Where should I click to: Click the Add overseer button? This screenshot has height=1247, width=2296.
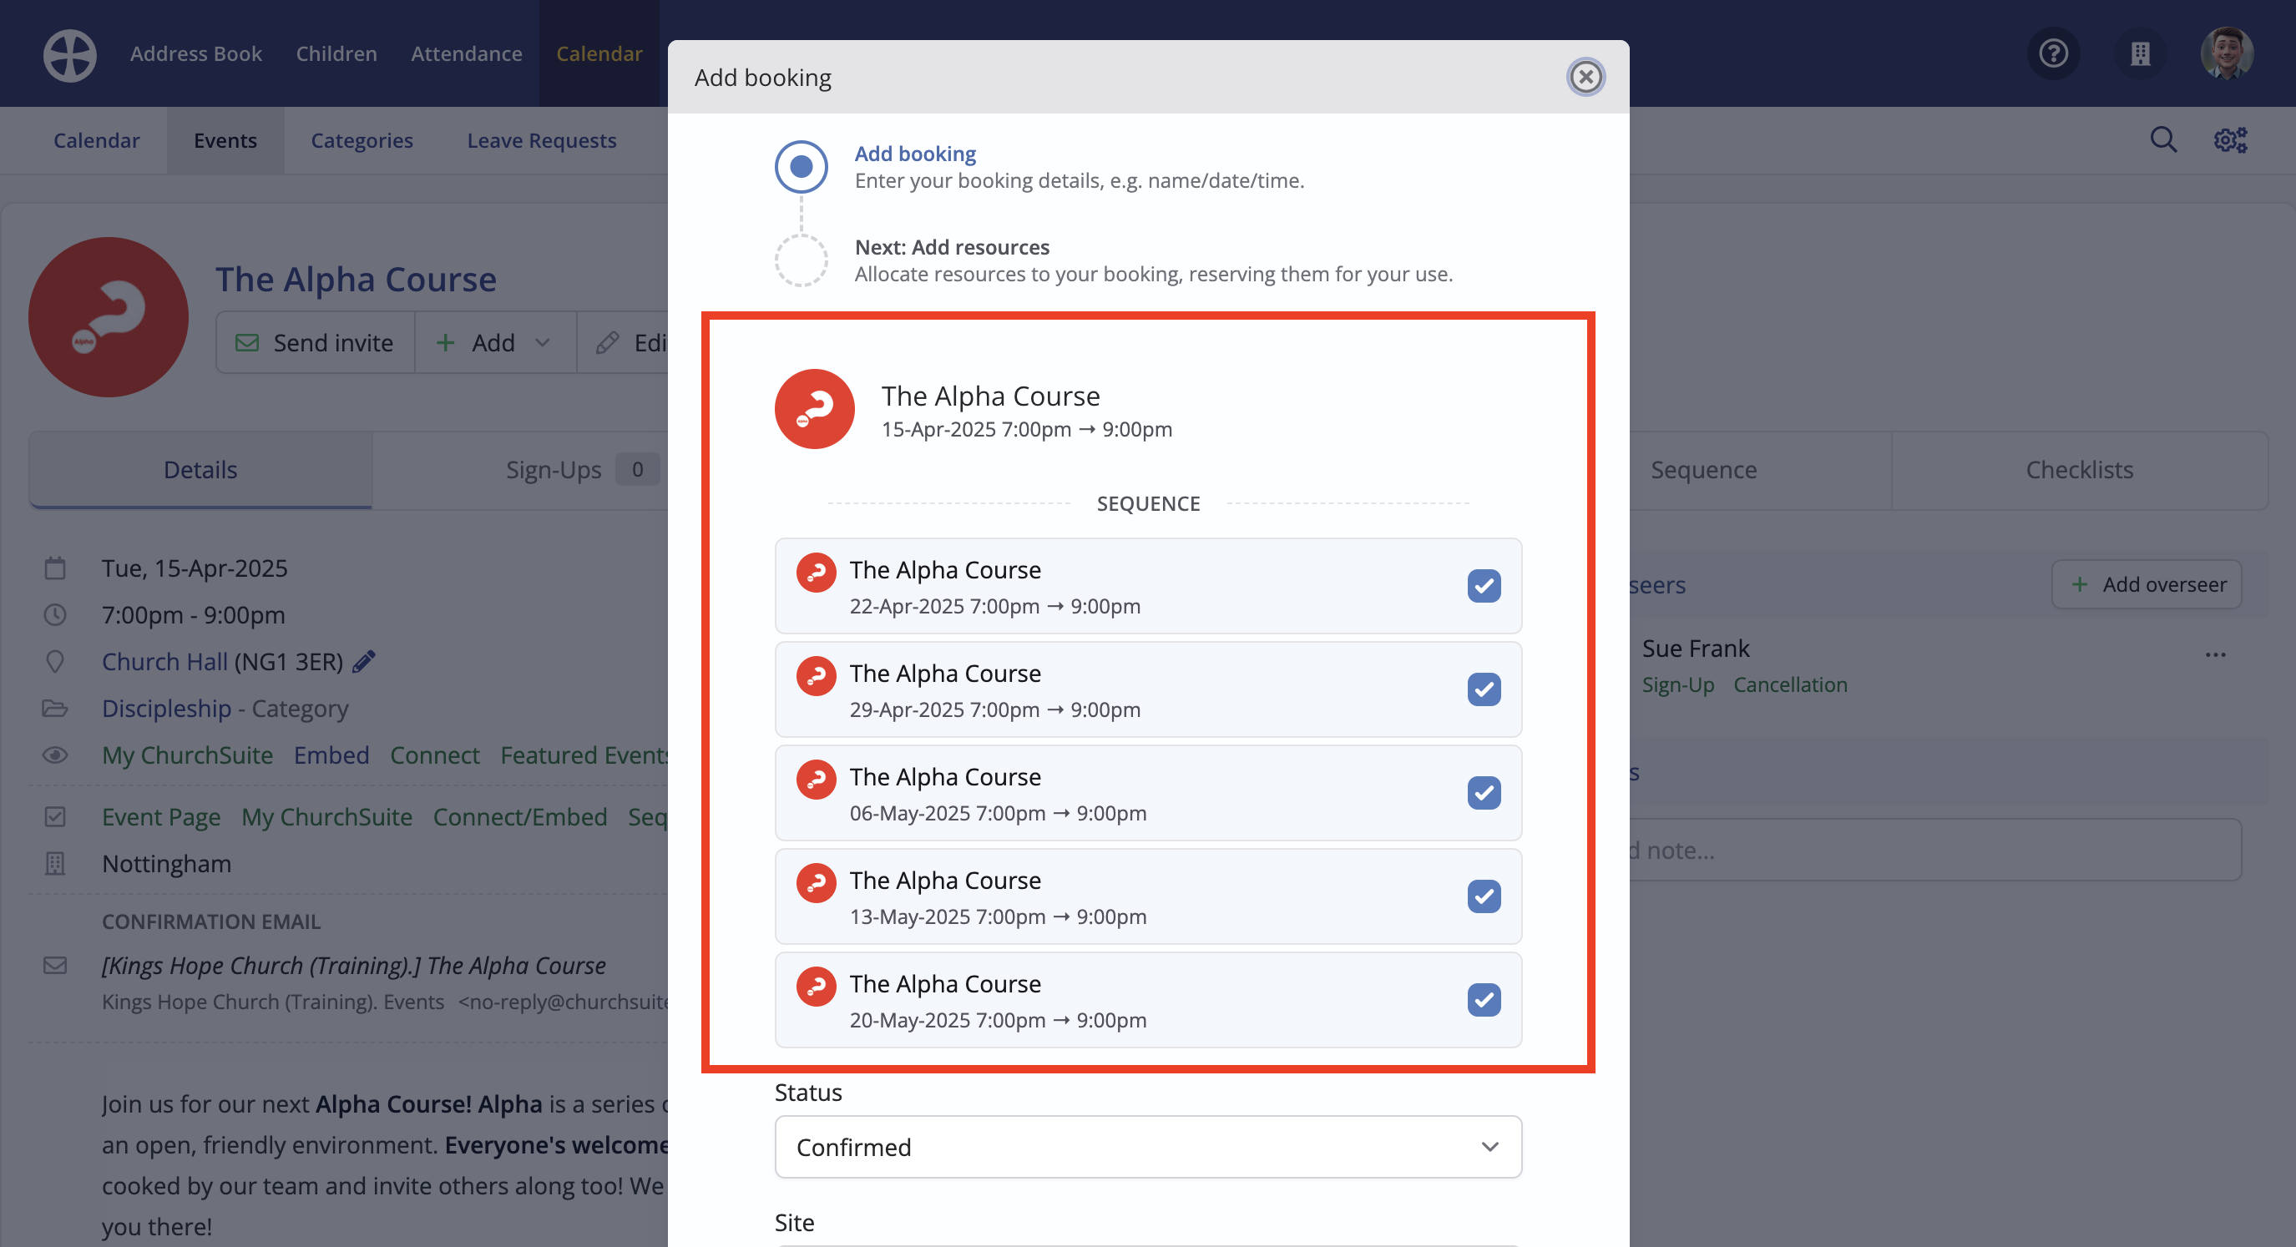pyautogui.click(x=2147, y=585)
